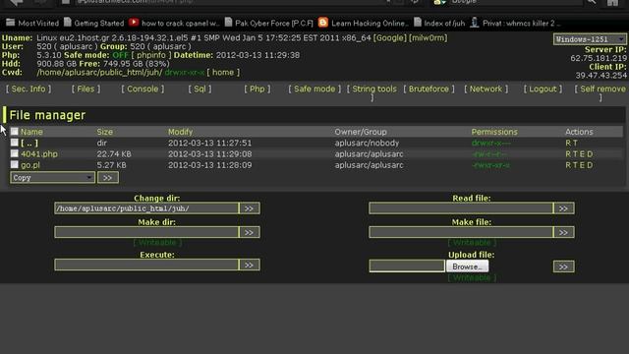Viewport: 629px width, 354px height.
Task: Click the [milw0rm] link after Uname
Action: pos(429,37)
